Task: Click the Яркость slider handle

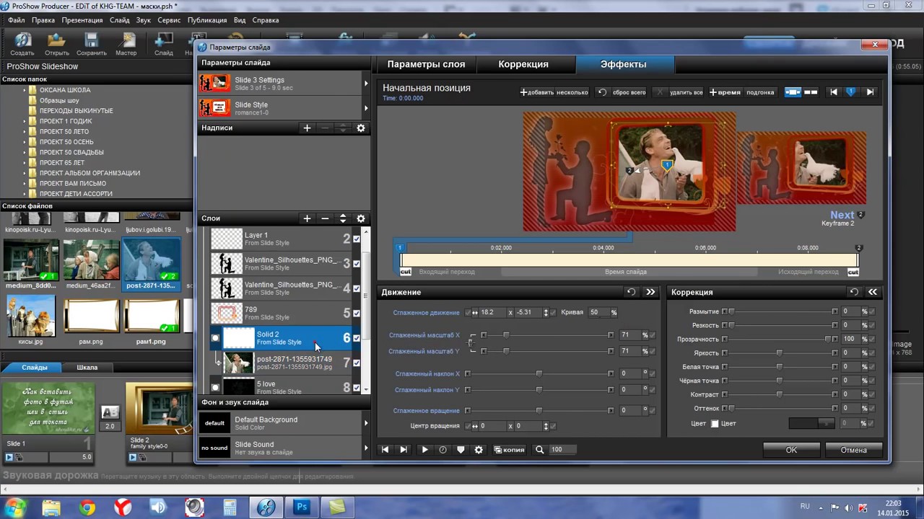Action: 779,353
